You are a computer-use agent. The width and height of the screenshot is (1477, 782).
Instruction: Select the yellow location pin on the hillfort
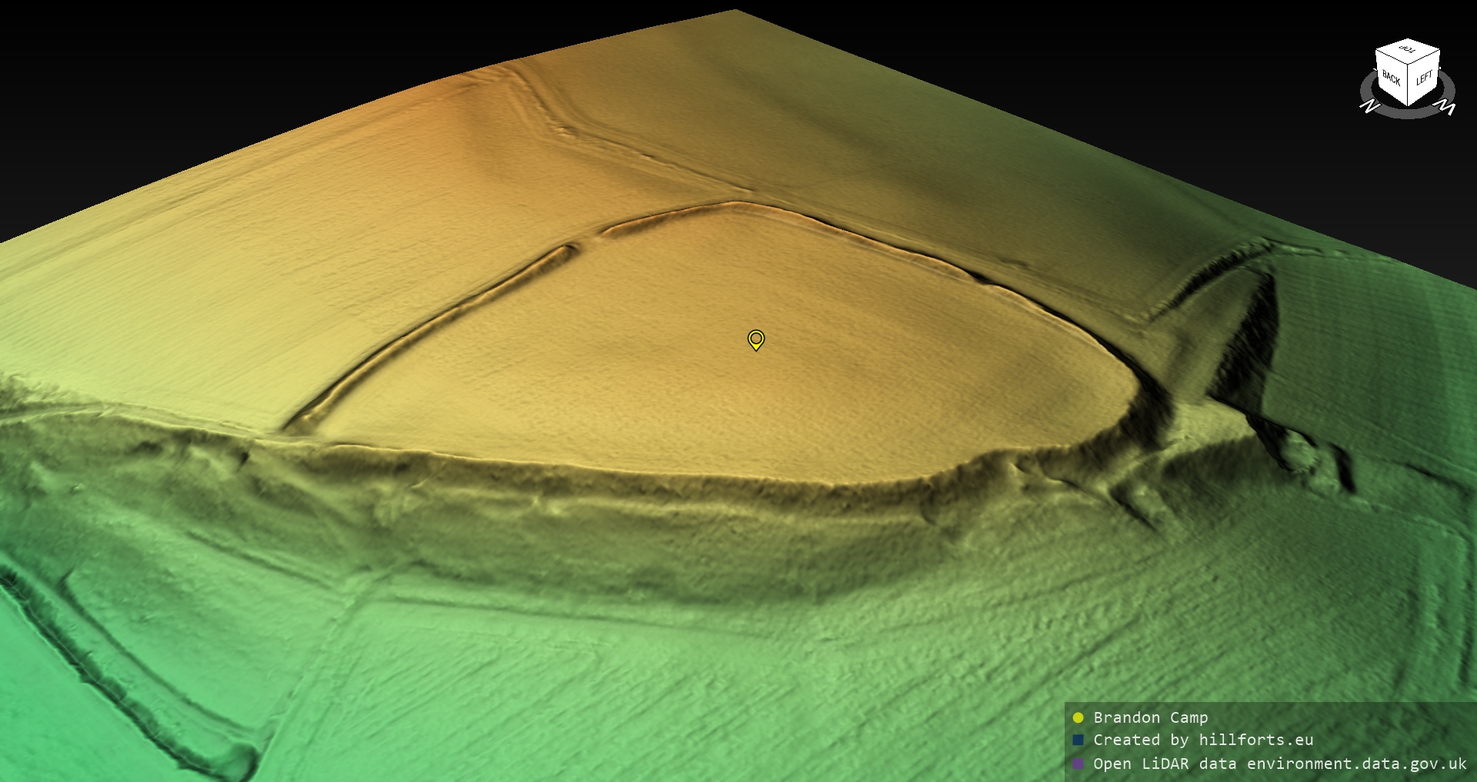756,339
